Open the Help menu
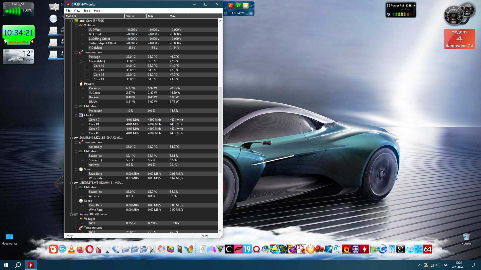Viewport: 481px width, 270px height. pos(97,11)
